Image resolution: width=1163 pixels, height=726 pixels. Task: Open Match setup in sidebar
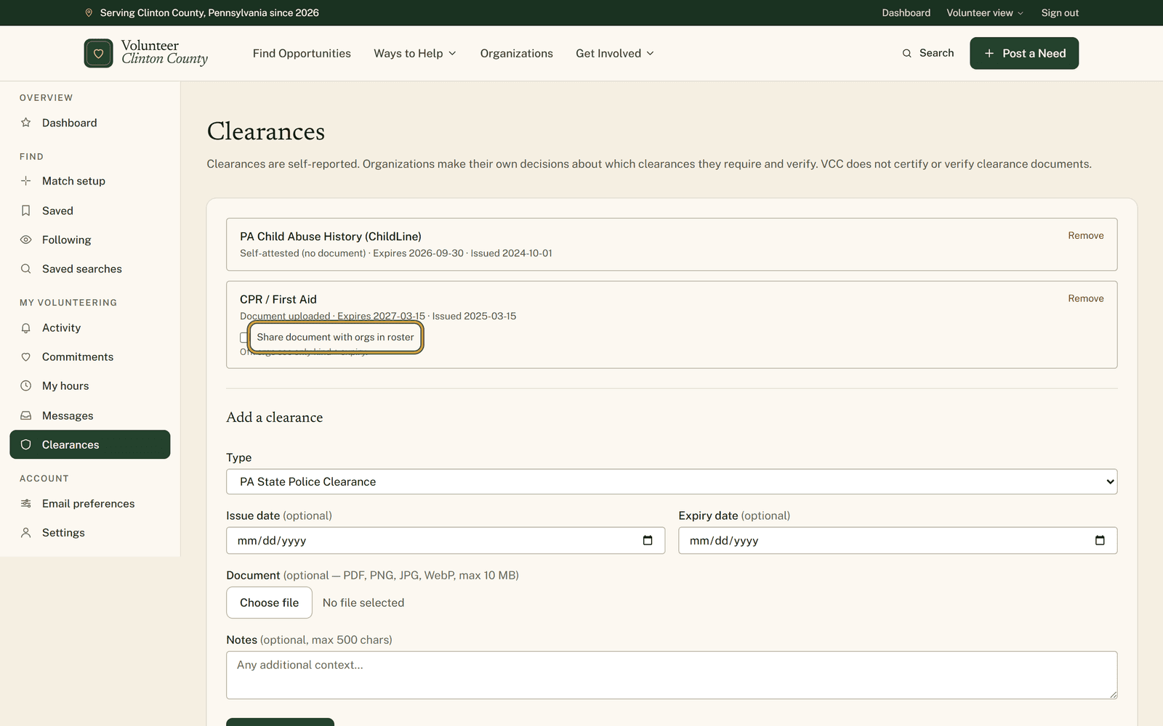tap(90, 181)
